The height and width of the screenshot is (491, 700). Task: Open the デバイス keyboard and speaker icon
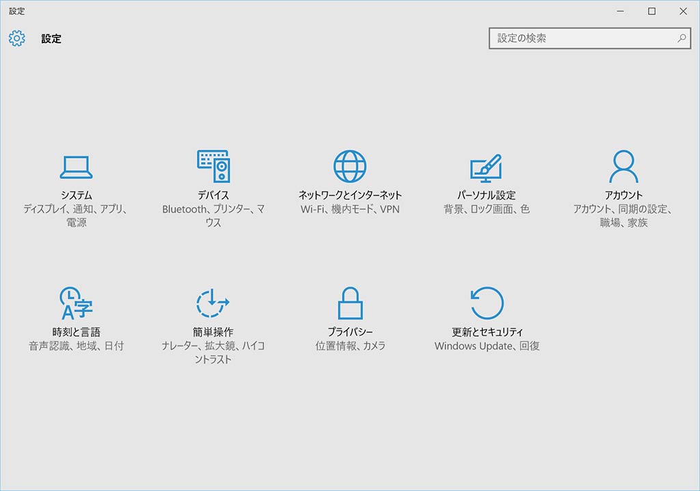pos(213,166)
